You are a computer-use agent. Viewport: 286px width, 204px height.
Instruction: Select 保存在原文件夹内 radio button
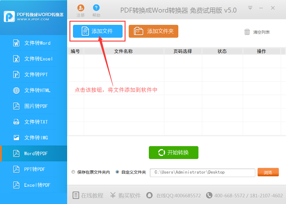pos(73,172)
